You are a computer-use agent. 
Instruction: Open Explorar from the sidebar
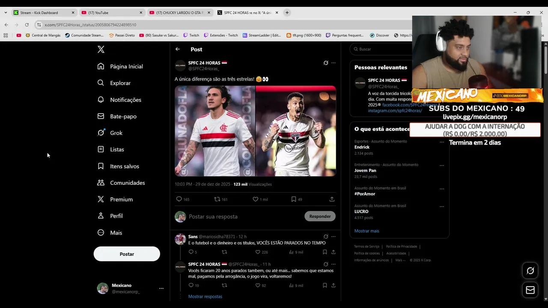pyautogui.click(x=114, y=83)
